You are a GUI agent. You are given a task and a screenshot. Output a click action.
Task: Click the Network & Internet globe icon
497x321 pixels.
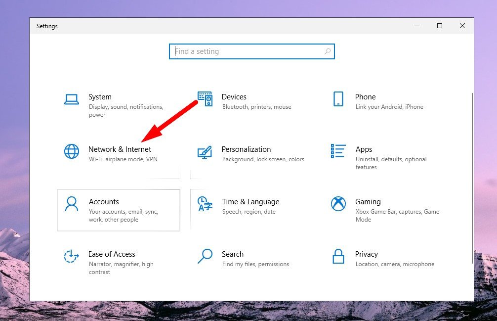pyautogui.click(x=72, y=151)
